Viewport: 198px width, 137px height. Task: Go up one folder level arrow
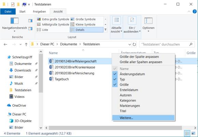pyautogui.click(x=26, y=44)
